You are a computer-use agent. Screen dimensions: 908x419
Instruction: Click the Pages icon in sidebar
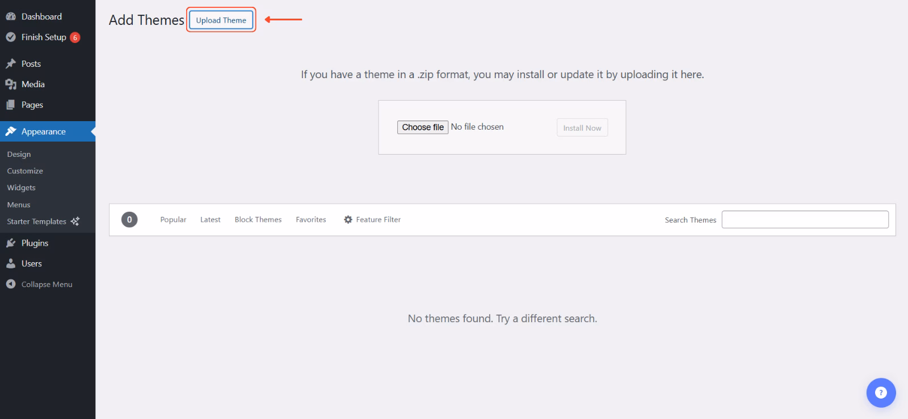click(x=11, y=105)
